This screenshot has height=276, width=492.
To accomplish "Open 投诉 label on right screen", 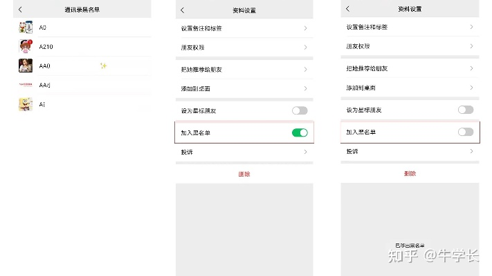I will tap(352, 152).
